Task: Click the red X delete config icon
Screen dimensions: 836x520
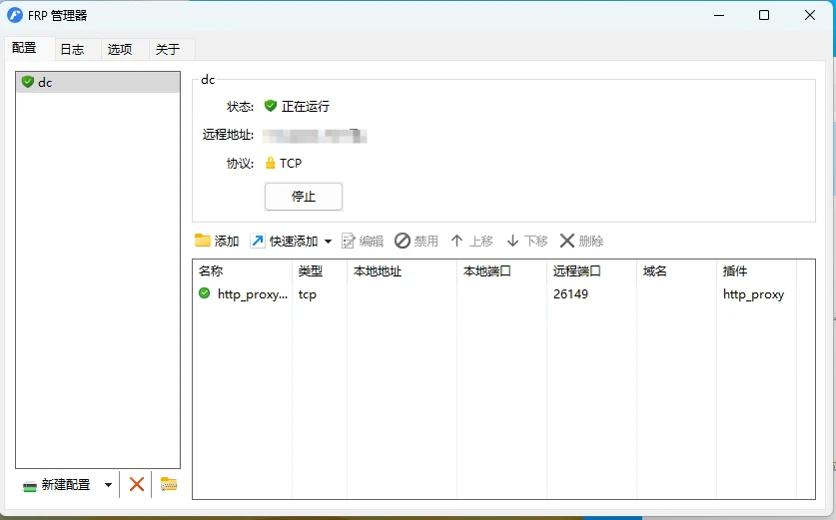Action: click(137, 484)
